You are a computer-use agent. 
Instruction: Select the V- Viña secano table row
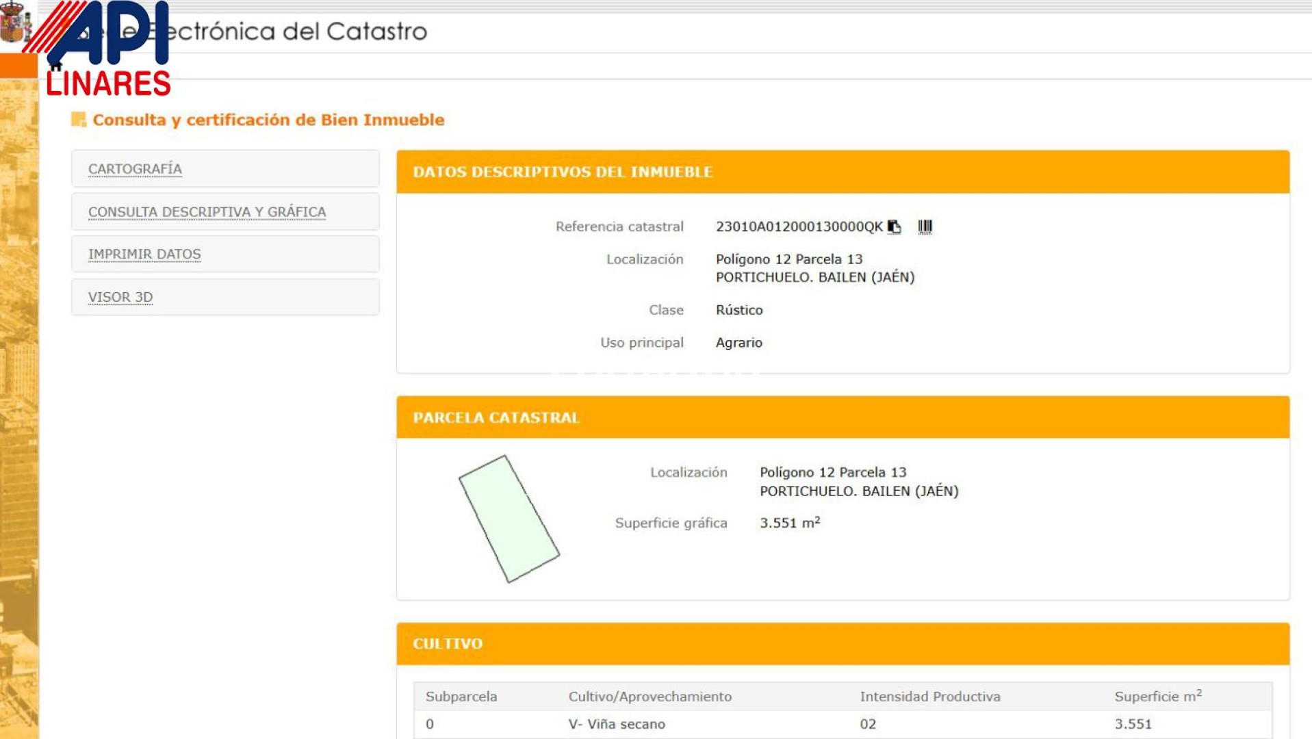click(x=617, y=724)
